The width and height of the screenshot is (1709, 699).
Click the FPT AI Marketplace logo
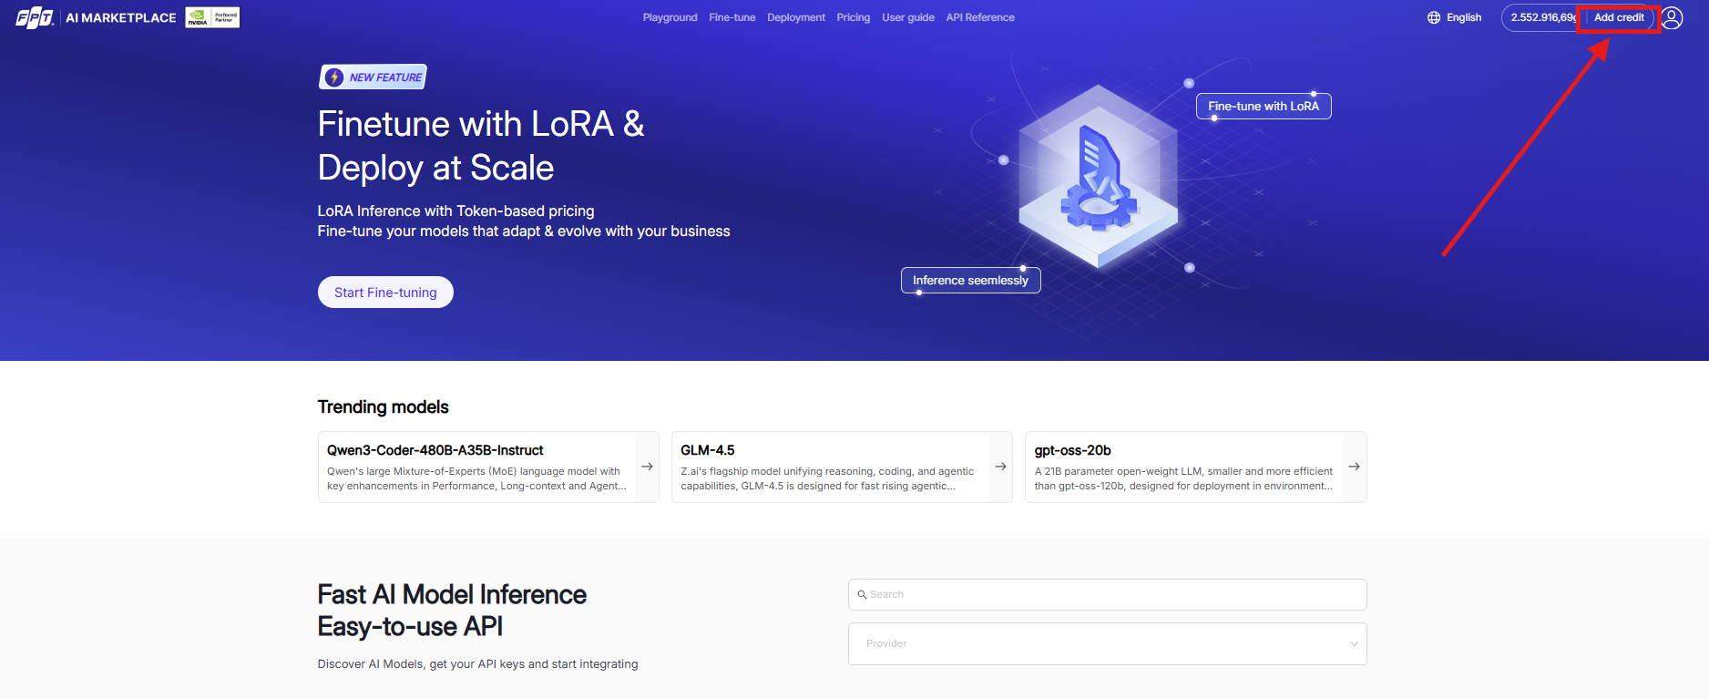pyautogui.click(x=96, y=17)
